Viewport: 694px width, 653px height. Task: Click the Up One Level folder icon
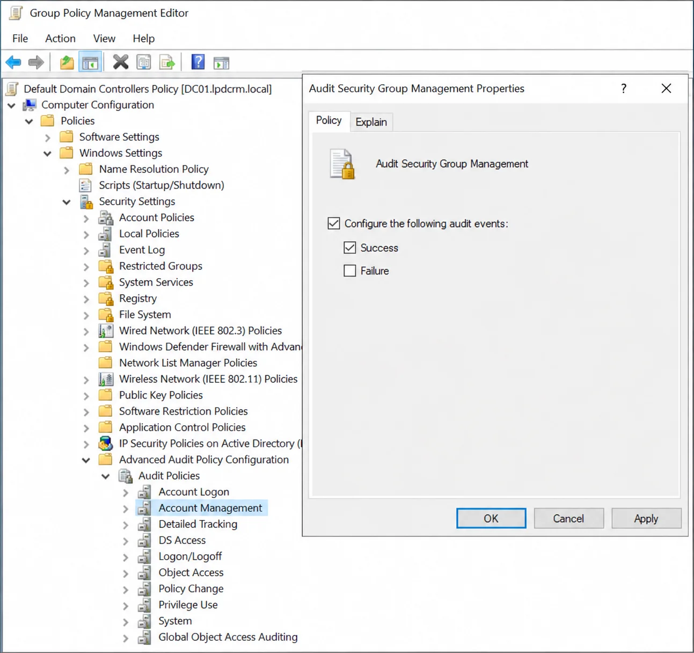[x=67, y=63]
